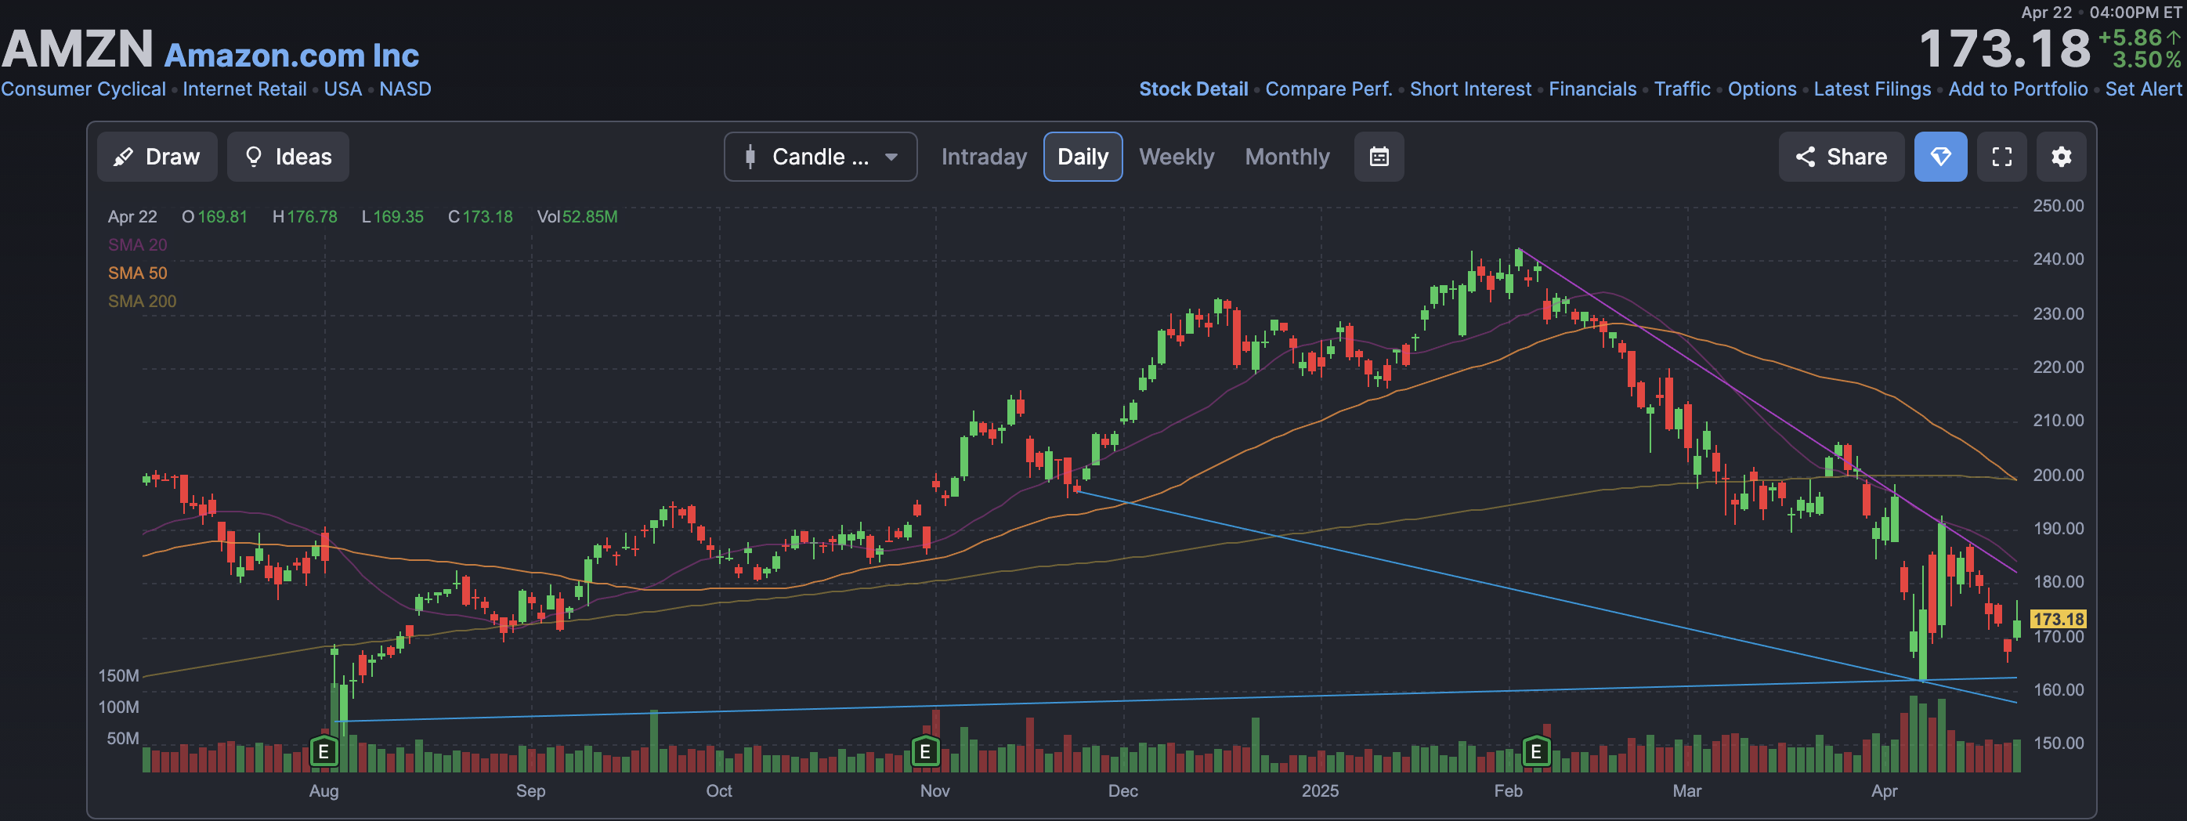
Task: Click the pencil icon in the Draw button
Action: point(124,157)
